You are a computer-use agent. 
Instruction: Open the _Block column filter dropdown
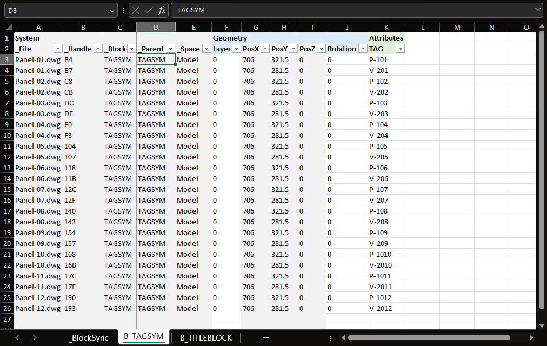131,49
